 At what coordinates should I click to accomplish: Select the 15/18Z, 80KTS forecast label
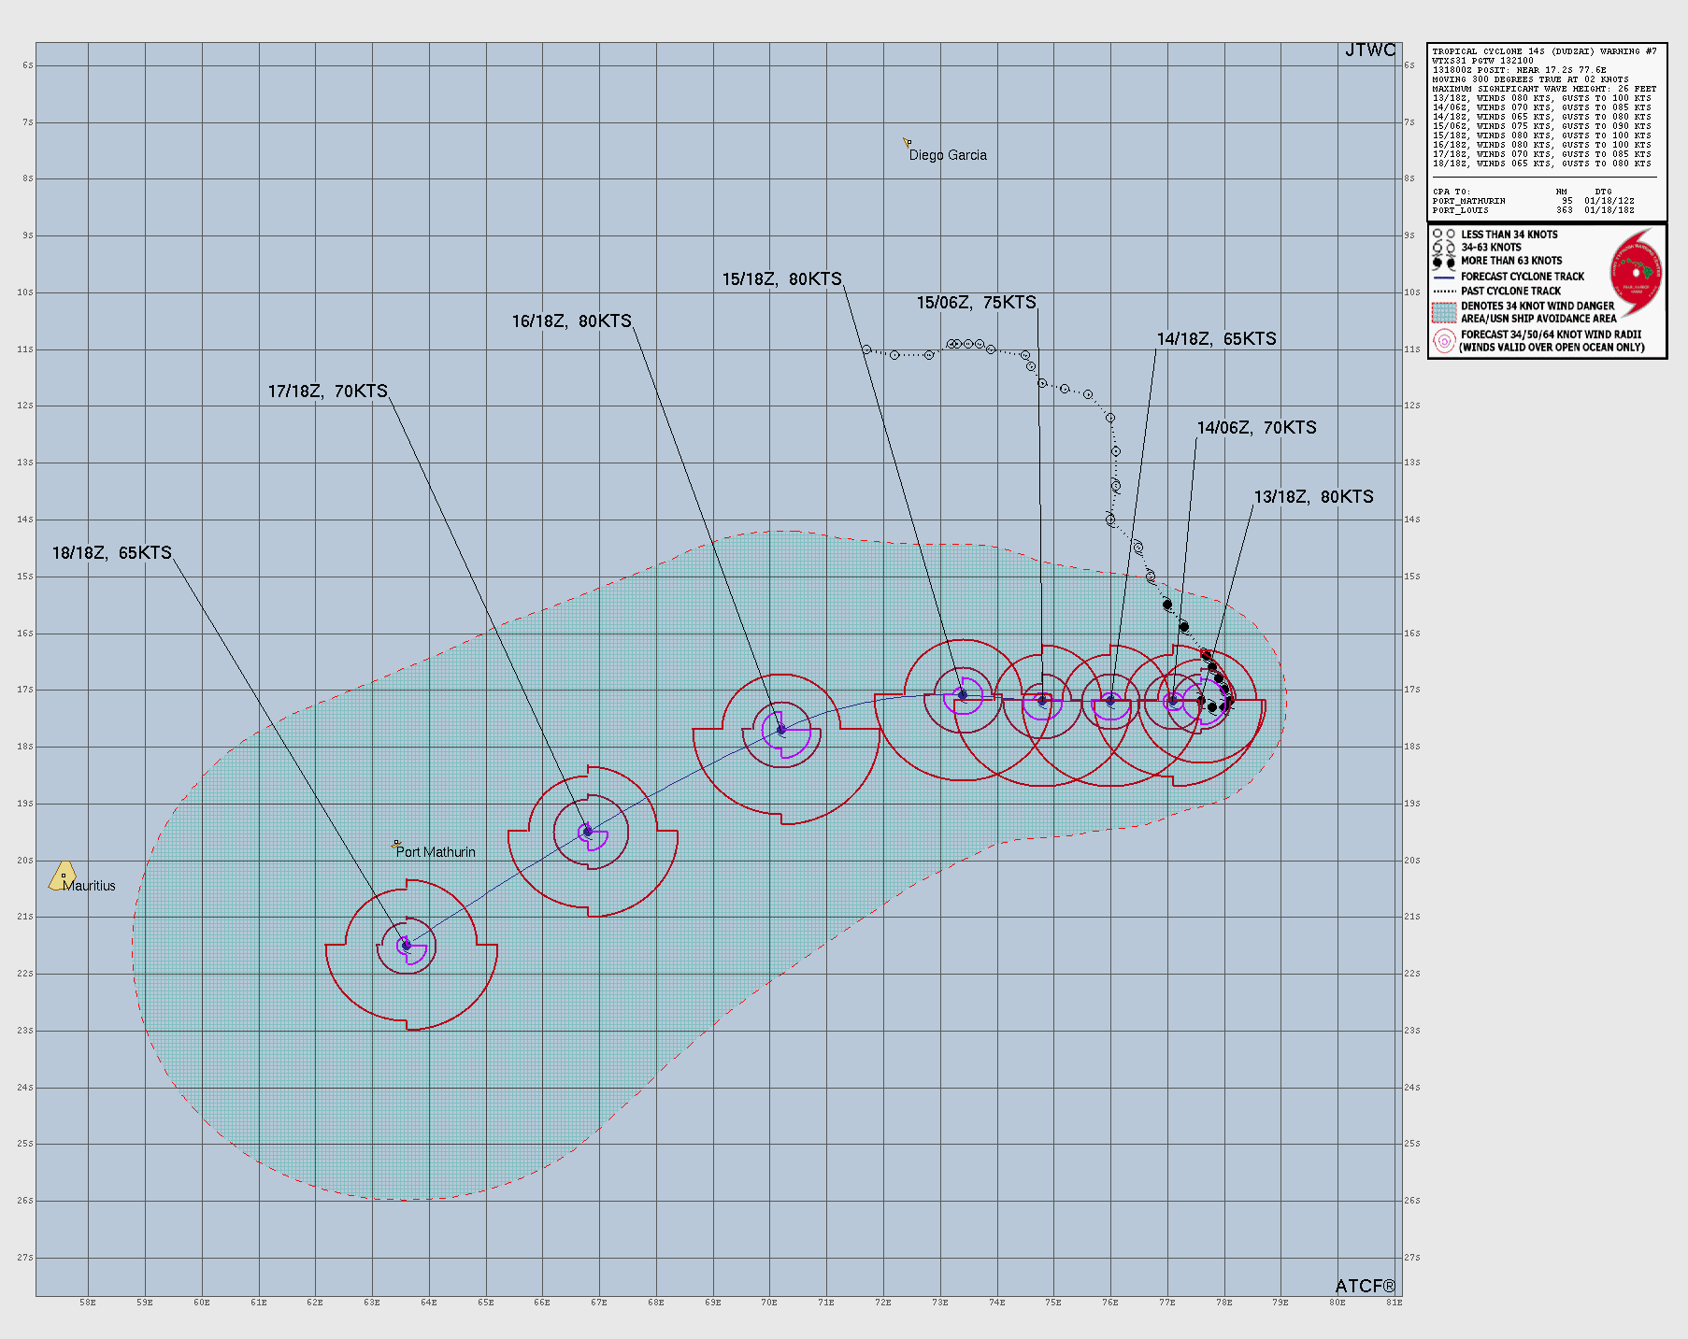pyautogui.click(x=781, y=278)
